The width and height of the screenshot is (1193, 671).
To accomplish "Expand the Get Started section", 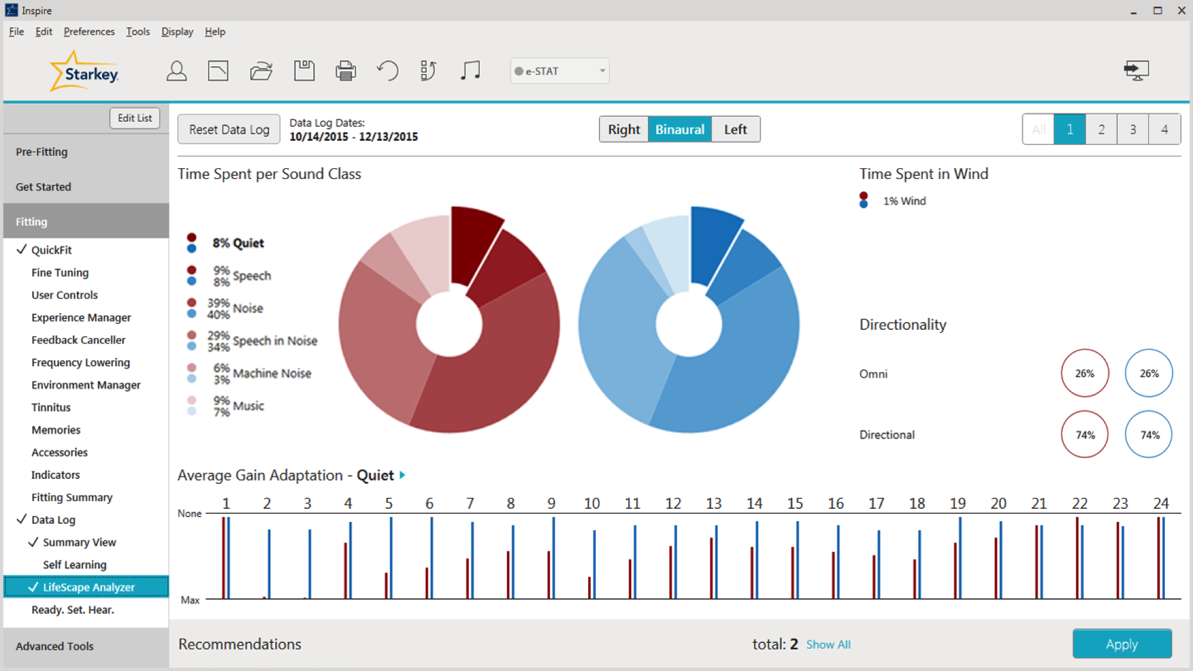I will click(x=86, y=187).
